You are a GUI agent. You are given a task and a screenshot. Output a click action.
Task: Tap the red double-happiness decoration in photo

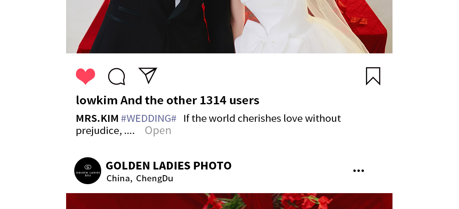(359, 21)
